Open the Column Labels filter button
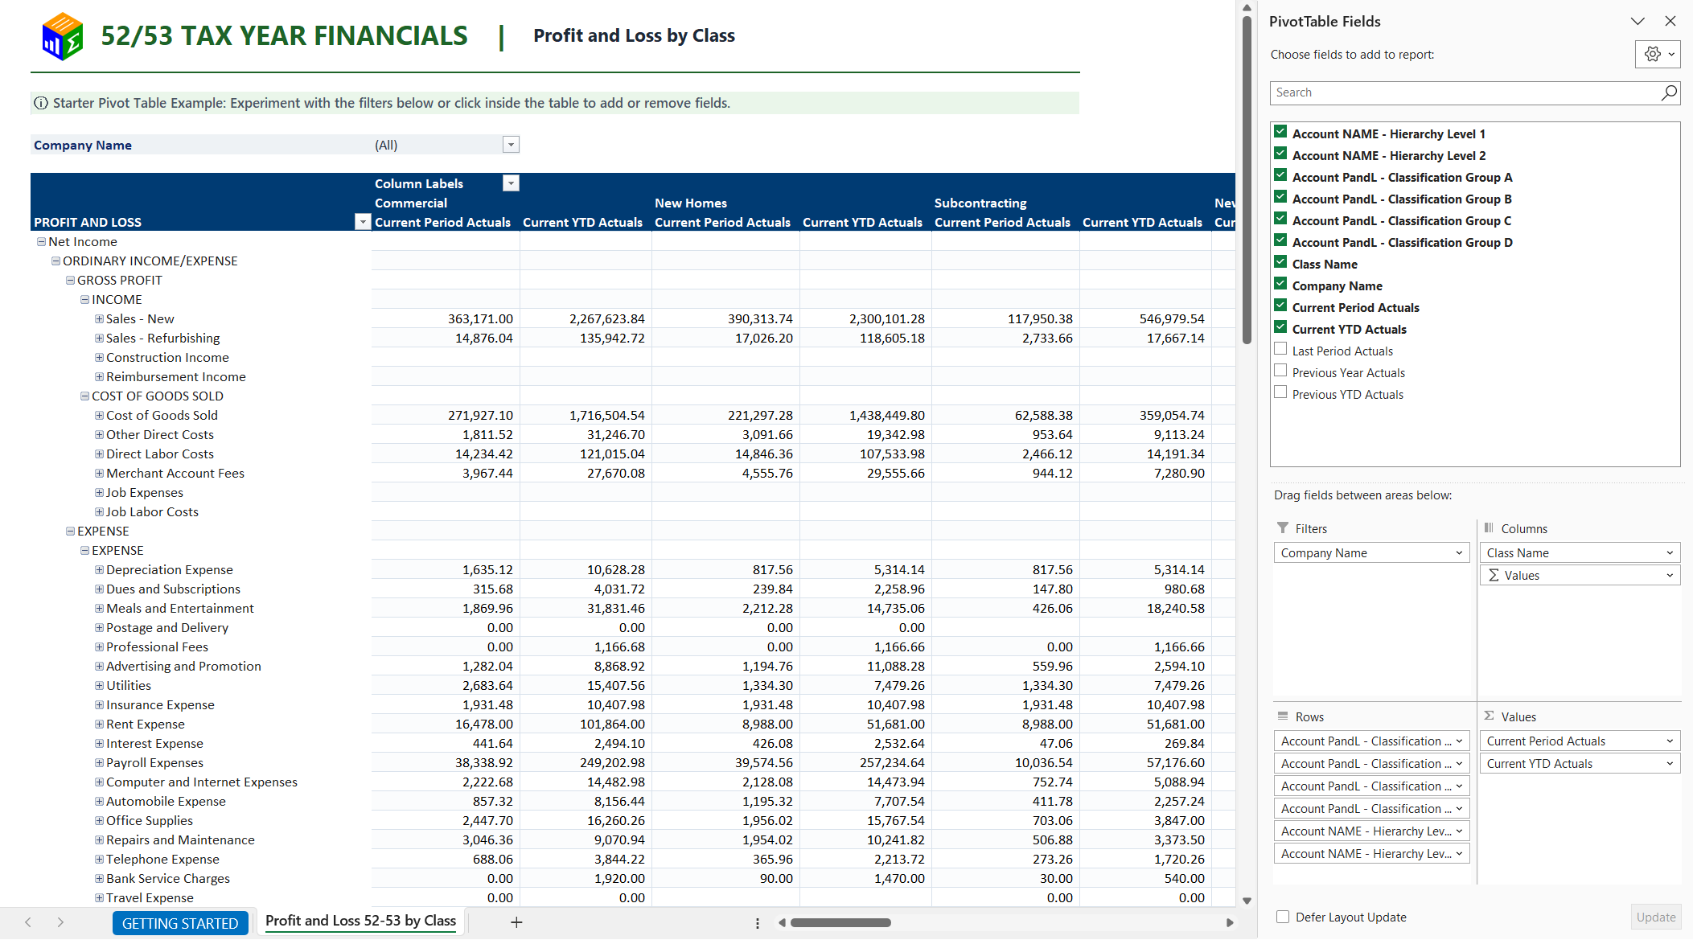 coord(511,183)
